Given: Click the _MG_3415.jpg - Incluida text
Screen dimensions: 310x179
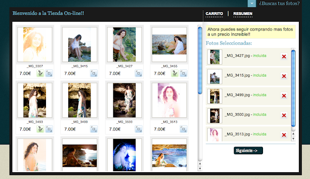Looking at the screenshot, I should [x=246, y=75].
